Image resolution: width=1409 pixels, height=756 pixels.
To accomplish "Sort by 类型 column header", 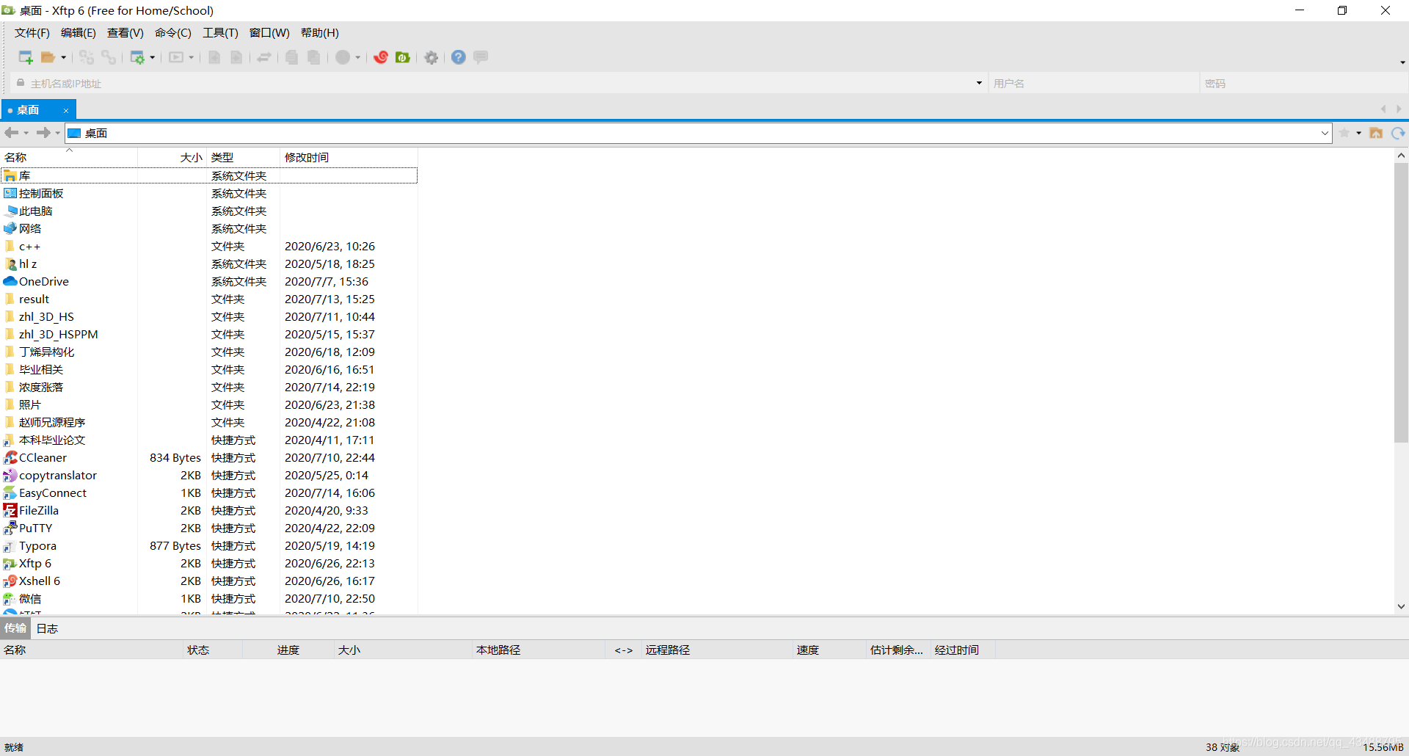I will click(244, 158).
